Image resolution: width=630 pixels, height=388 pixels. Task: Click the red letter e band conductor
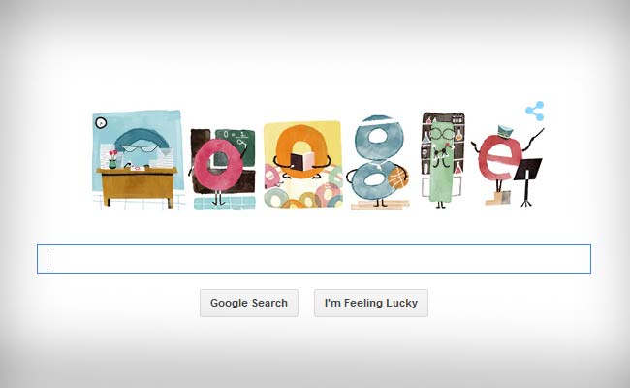click(x=499, y=157)
